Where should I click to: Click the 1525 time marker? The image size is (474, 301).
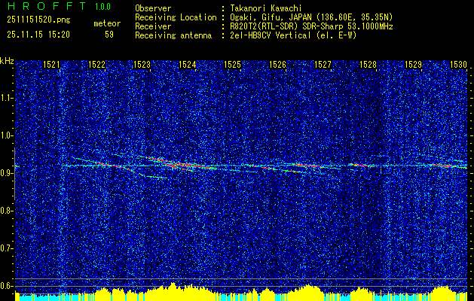pyautogui.click(x=232, y=64)
